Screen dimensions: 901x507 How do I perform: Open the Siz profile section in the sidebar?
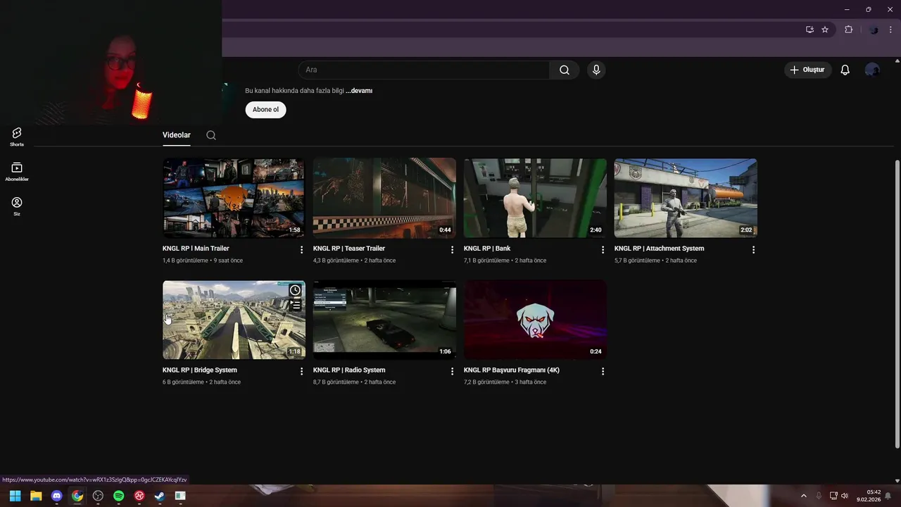17,206
